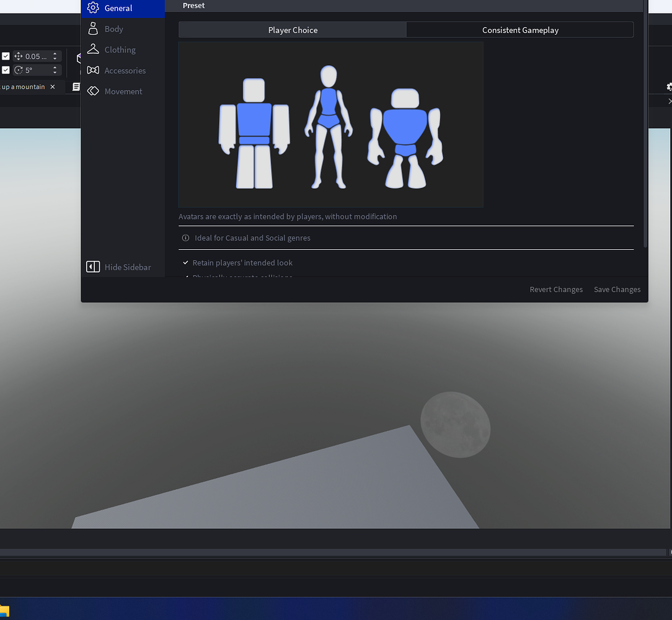Open the Accessories settings section
Viewport: 672px width, 620px height.
click(123, 70)
